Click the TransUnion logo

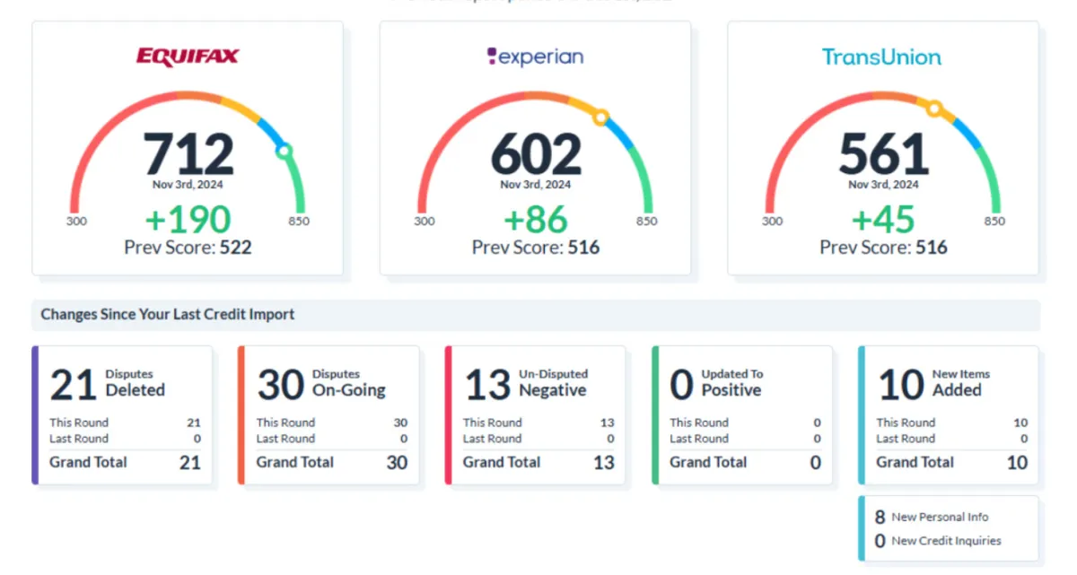[882, 57]
